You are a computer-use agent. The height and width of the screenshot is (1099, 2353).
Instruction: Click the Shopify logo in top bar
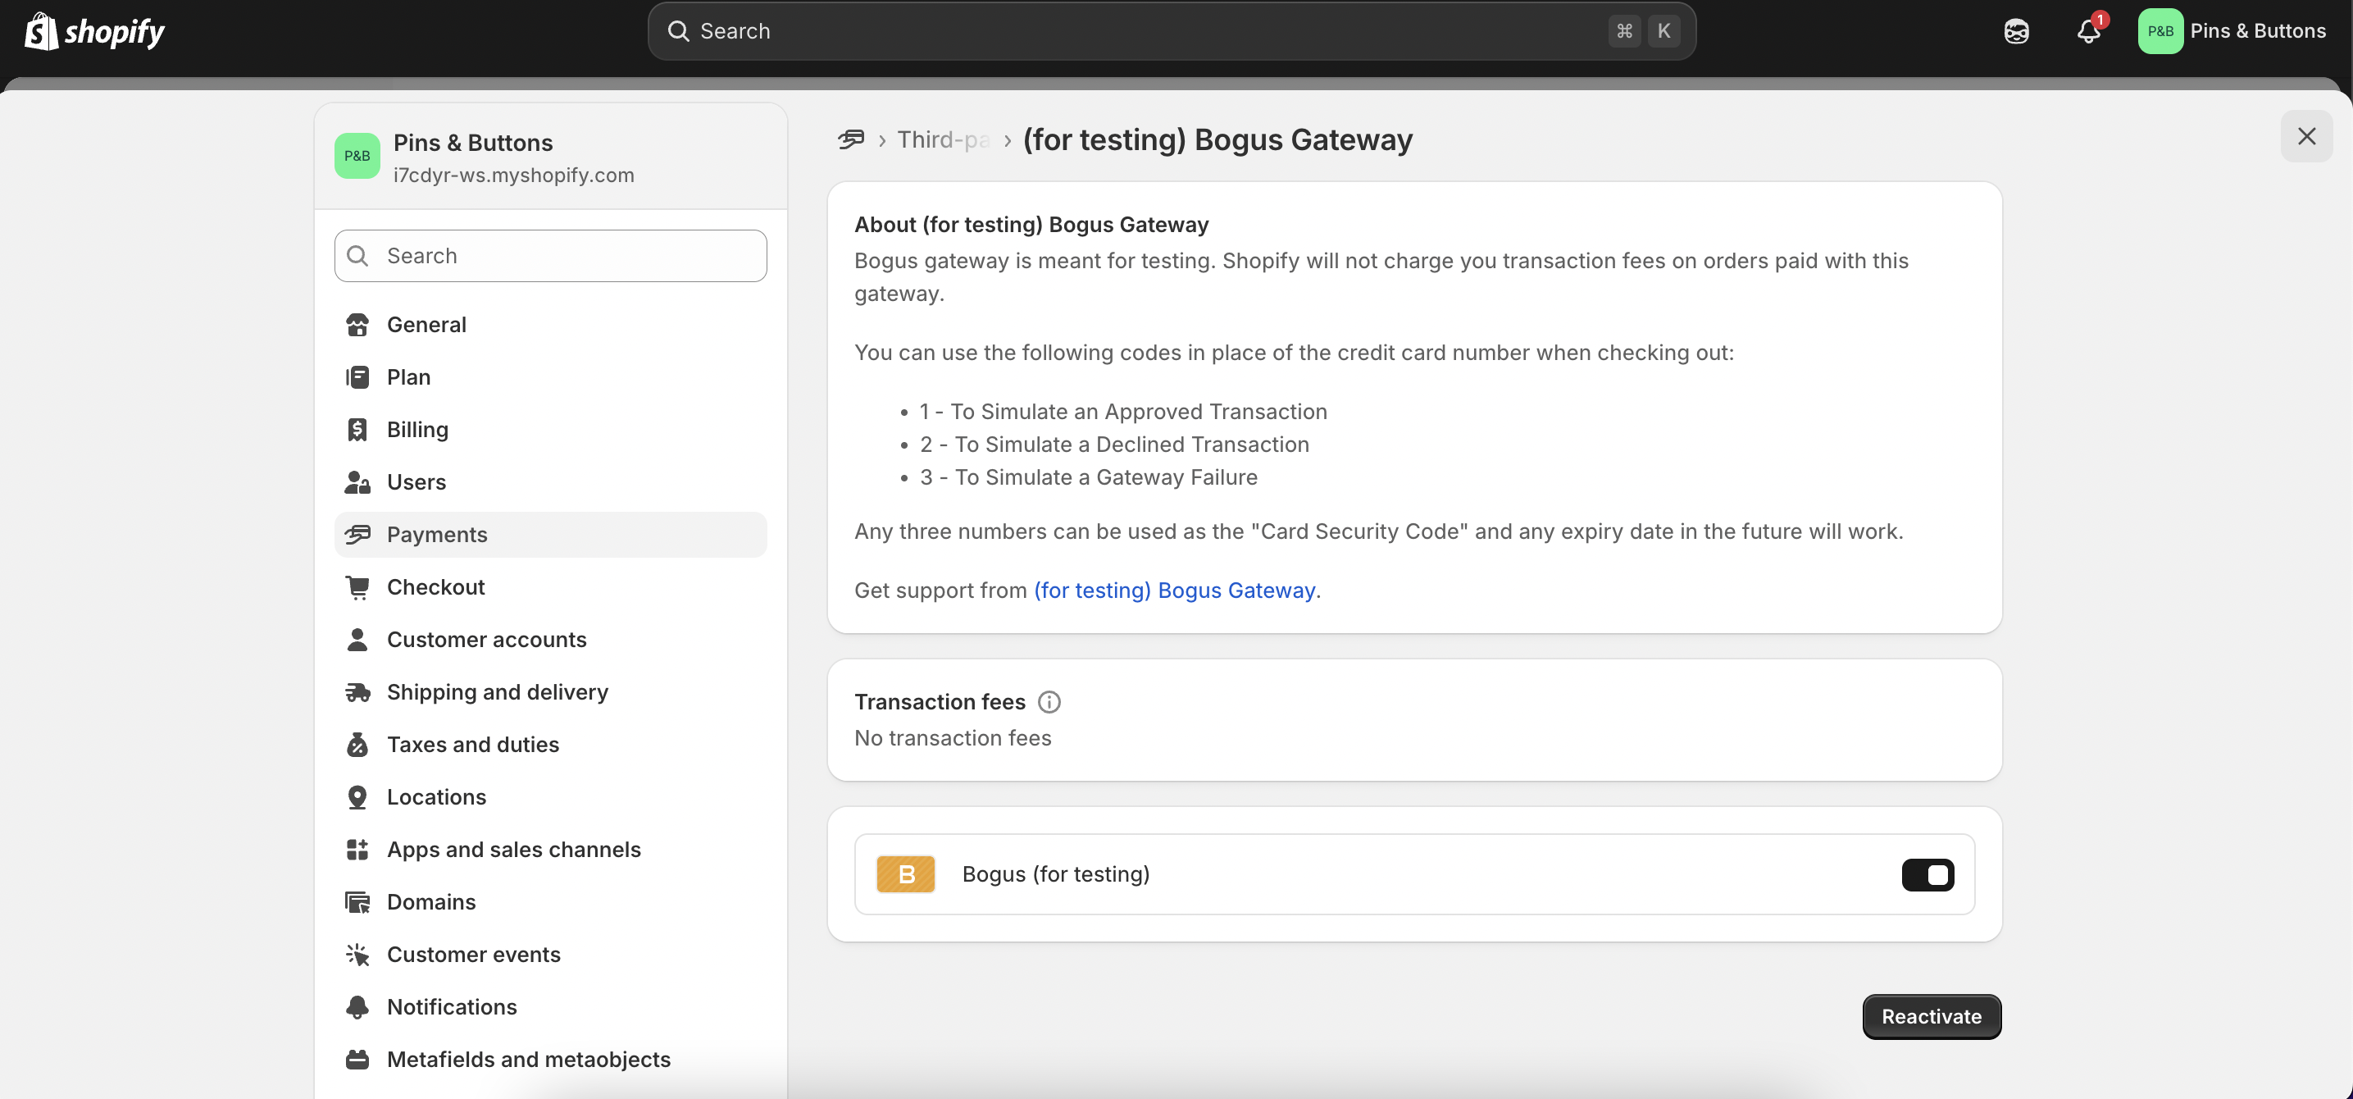click(x=94, y=31)
